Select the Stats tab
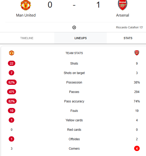The height and width of the screenshot is (156, 146). [128, 38]
